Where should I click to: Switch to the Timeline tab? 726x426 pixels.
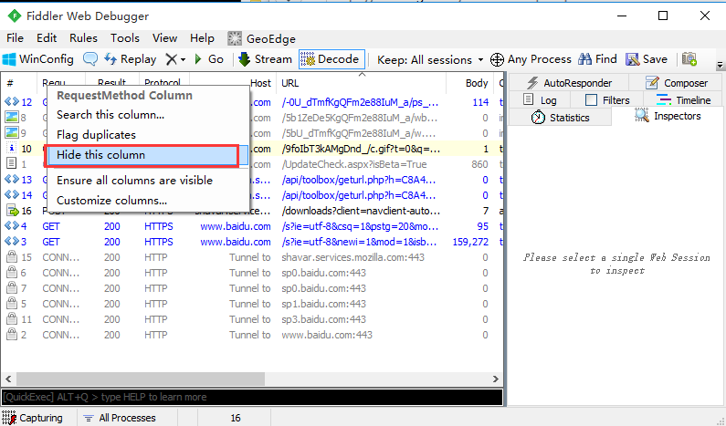coord(683,100)
